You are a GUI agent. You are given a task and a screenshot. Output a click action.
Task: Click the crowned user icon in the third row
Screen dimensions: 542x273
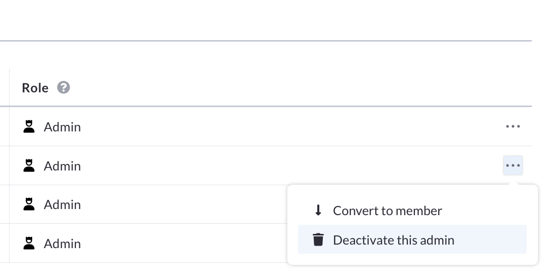tap(29, 204)
